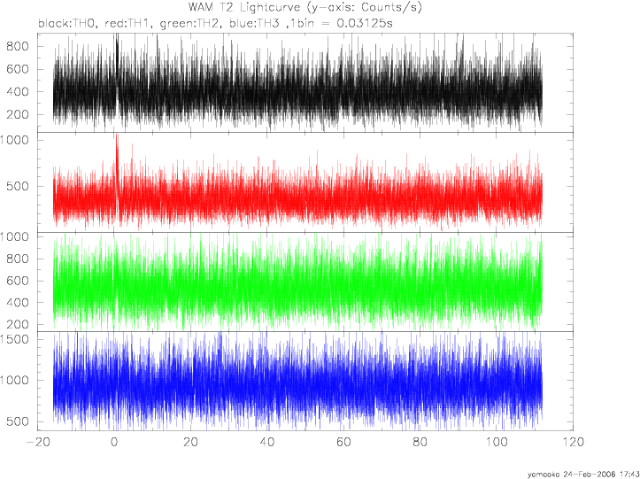Click the "800" y-label of green TH2 panel
This screenshot has width=640, height=479.
point(18,259)
